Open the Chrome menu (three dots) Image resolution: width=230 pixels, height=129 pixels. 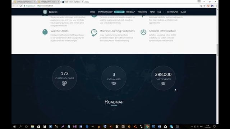click(x=216, y=6)
